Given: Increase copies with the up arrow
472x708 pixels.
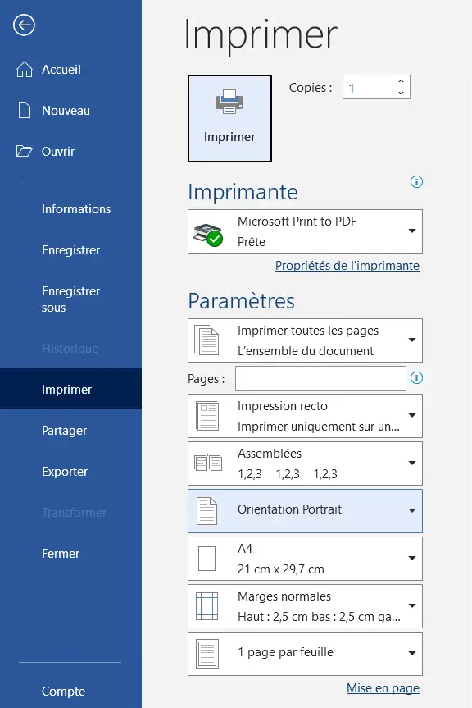Looking at the screenshot, I should click(401, 81).
